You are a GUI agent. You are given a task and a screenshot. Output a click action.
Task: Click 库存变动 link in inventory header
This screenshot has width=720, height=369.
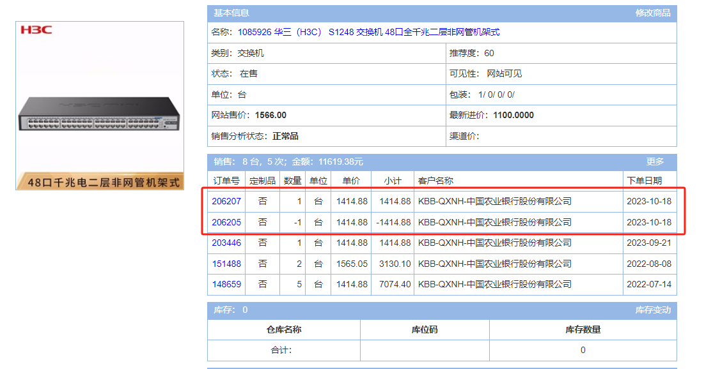652,310
